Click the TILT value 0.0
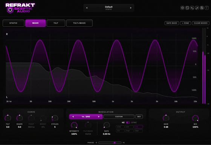Screen dimensions: 211x145 tap(8, 127)
